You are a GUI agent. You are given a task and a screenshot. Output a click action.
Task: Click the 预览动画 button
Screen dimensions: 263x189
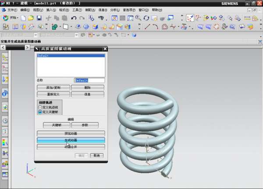[71, 133]
